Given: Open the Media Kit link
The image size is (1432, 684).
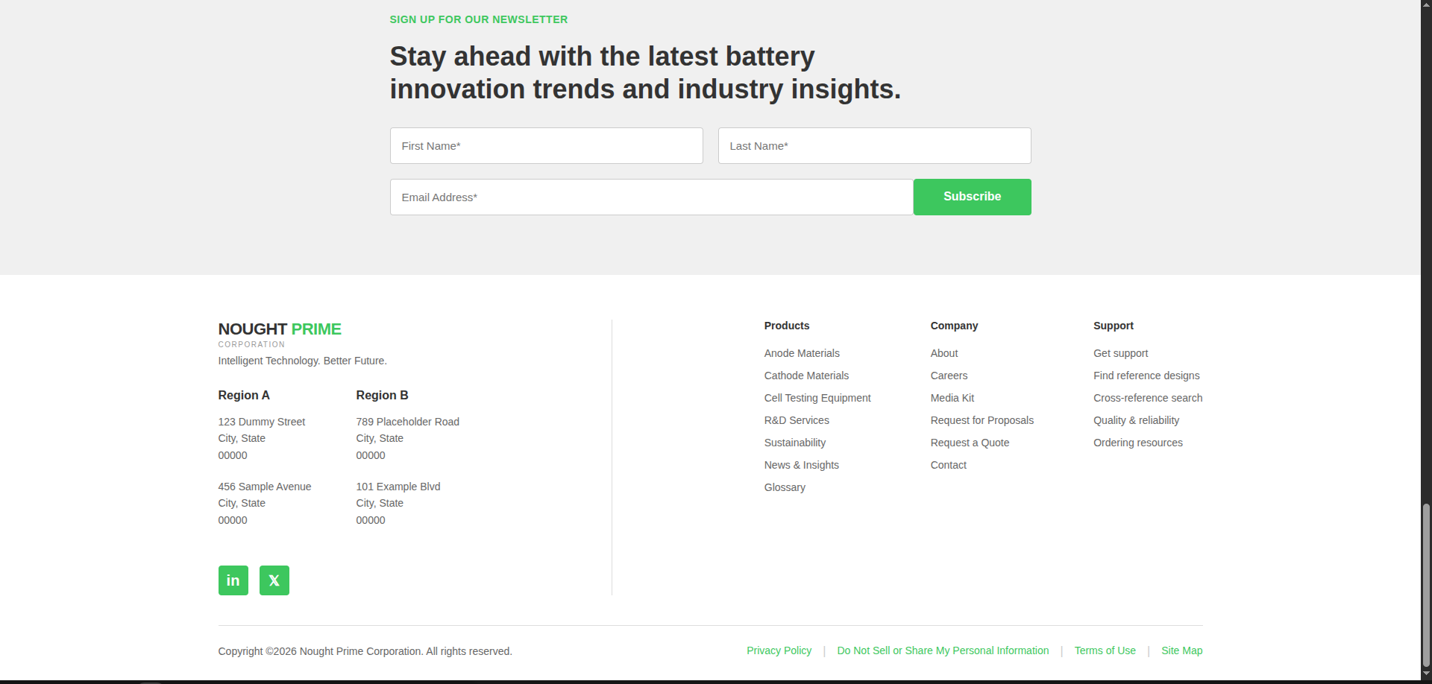Looking at the screenshot, I should point(952,398).
